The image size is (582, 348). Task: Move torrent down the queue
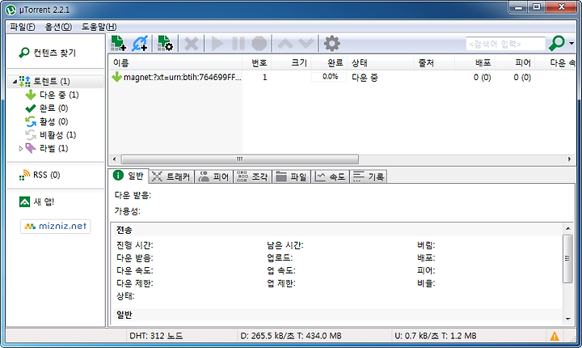[306, 44]
